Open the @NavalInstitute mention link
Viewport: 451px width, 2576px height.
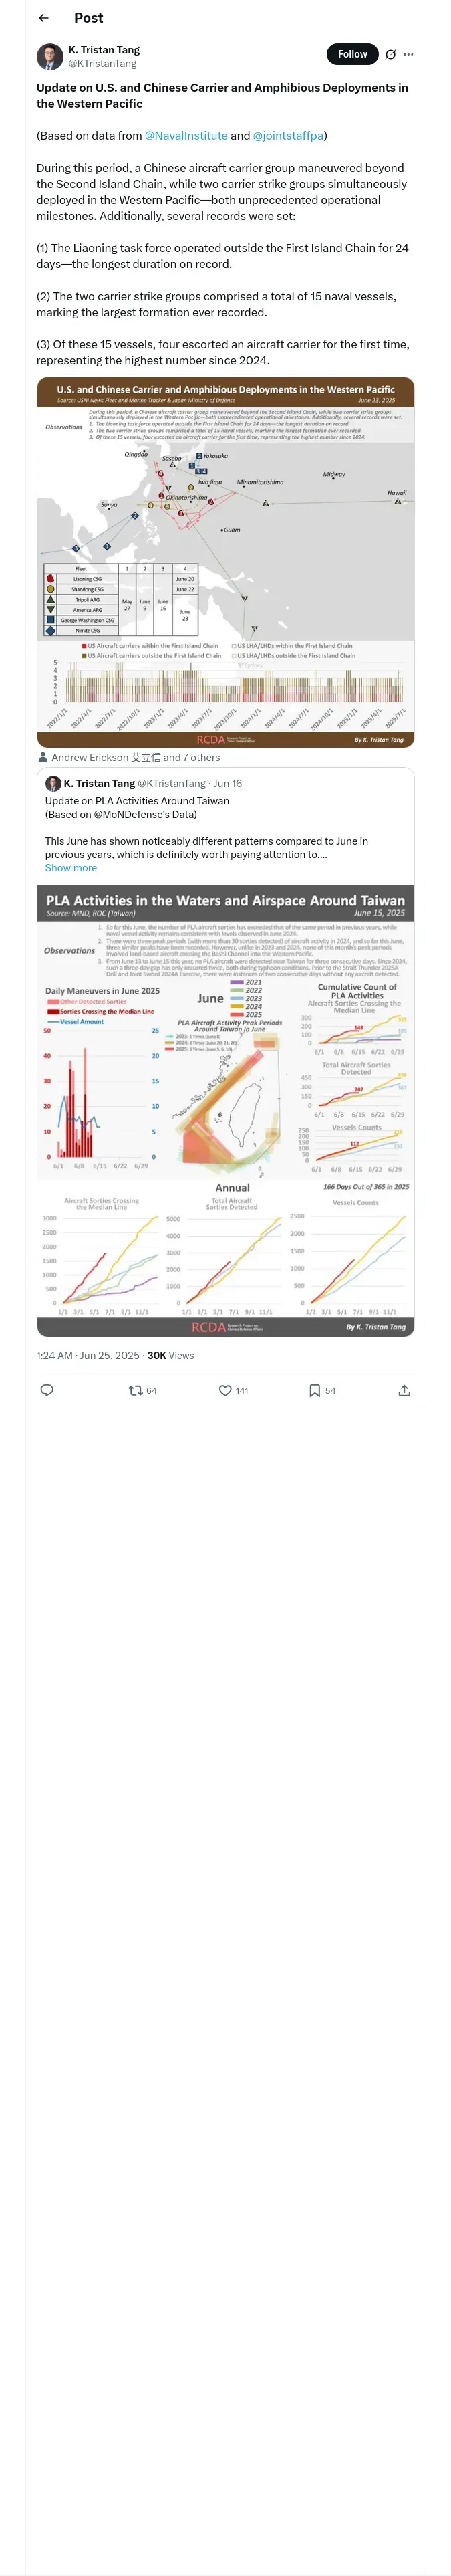[186, 136]
